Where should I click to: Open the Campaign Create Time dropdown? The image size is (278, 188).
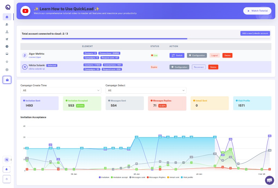(x=61, y=90)
